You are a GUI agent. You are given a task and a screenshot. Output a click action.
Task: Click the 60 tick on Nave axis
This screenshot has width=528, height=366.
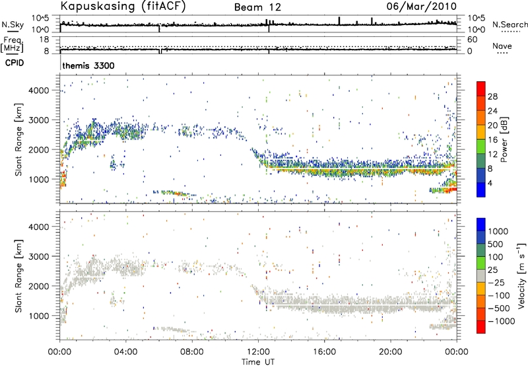(473, 40)
